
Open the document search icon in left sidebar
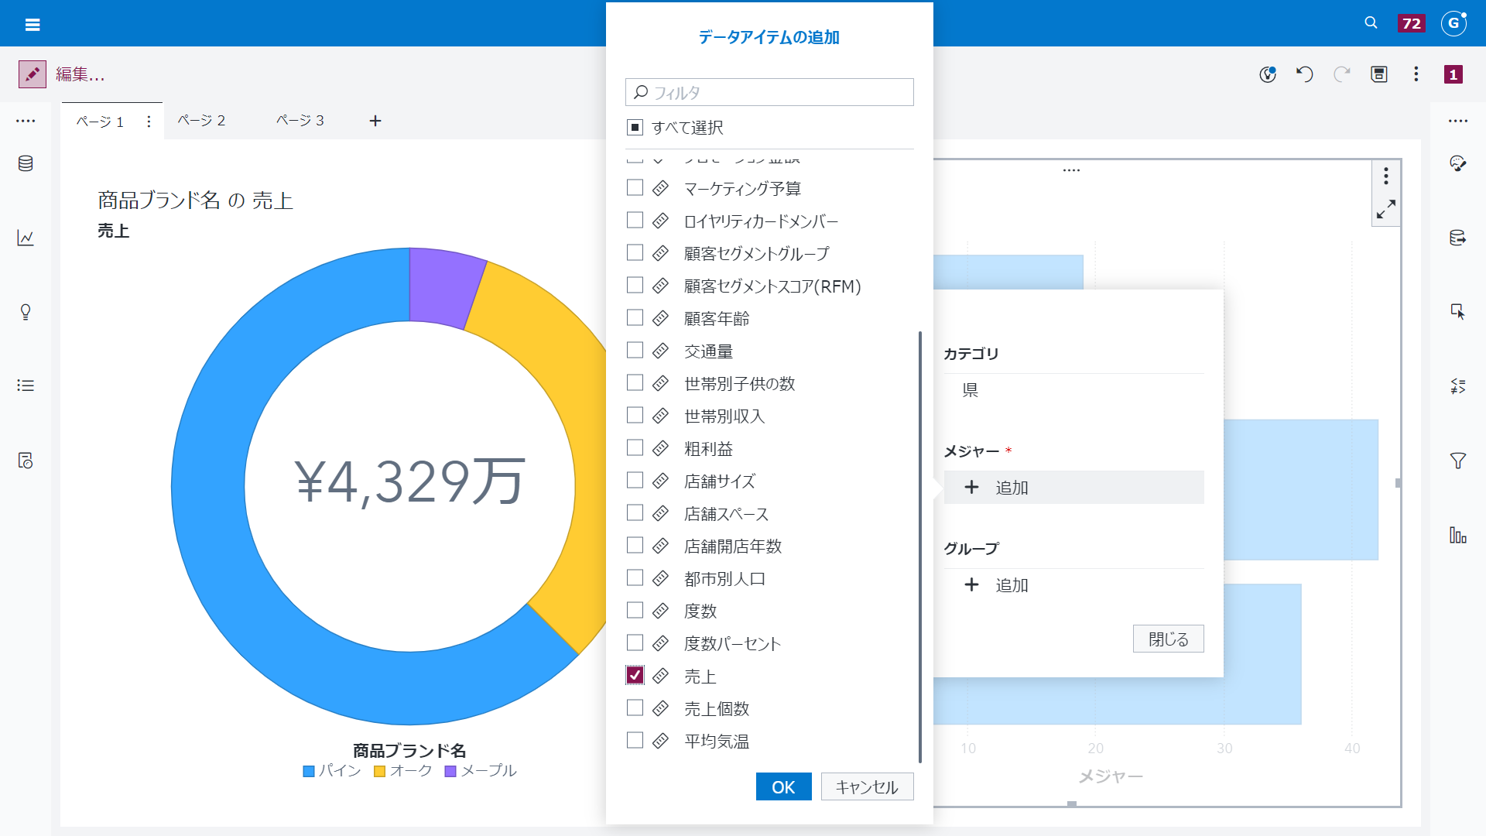(26, 461)
